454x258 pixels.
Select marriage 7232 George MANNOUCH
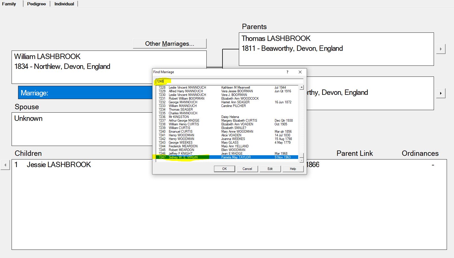pos(227,102)
